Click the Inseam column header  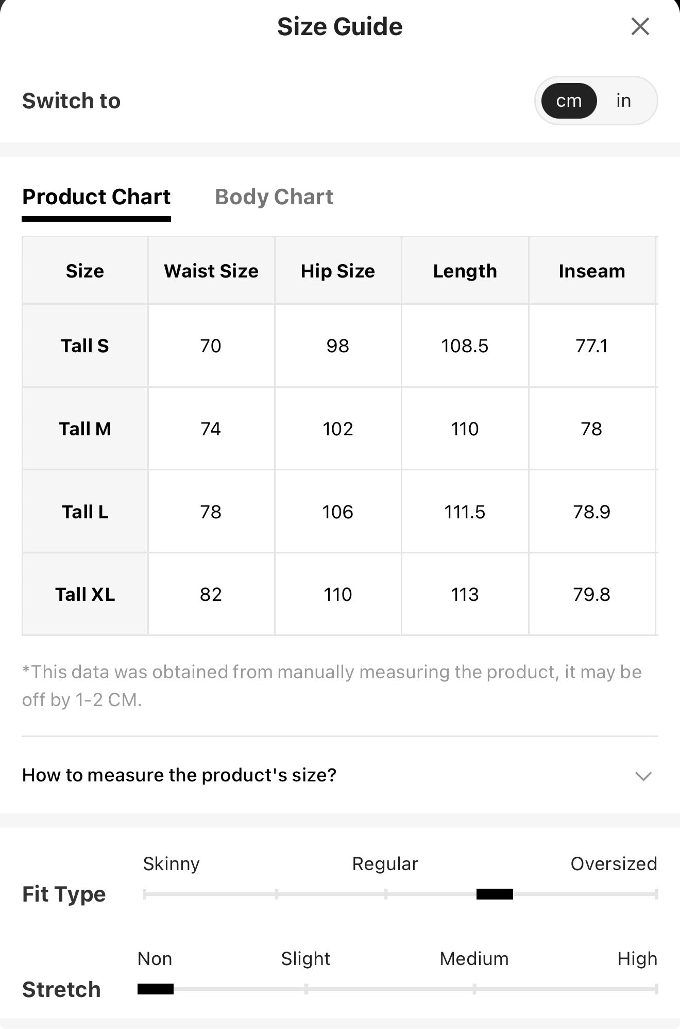click(592, 271)
